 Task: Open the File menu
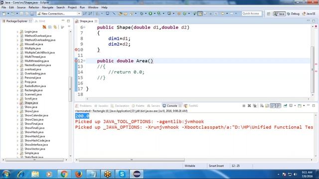point(3,7)
